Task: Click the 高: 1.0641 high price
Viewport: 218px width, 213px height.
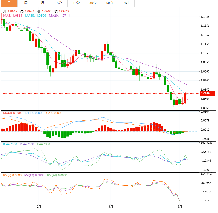Action: (x=27, y=11)
